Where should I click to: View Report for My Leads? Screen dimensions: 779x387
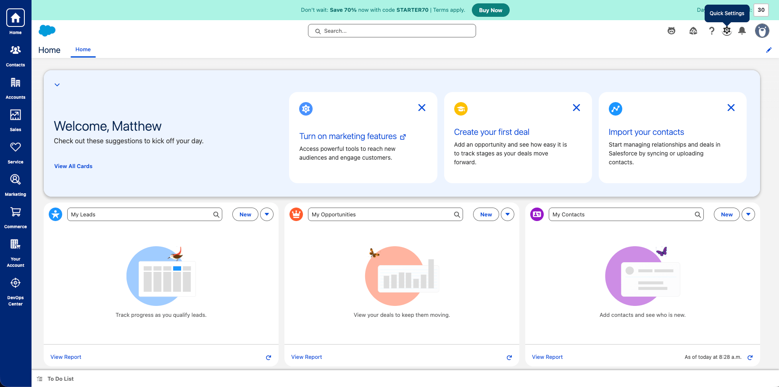coord(66,357)
